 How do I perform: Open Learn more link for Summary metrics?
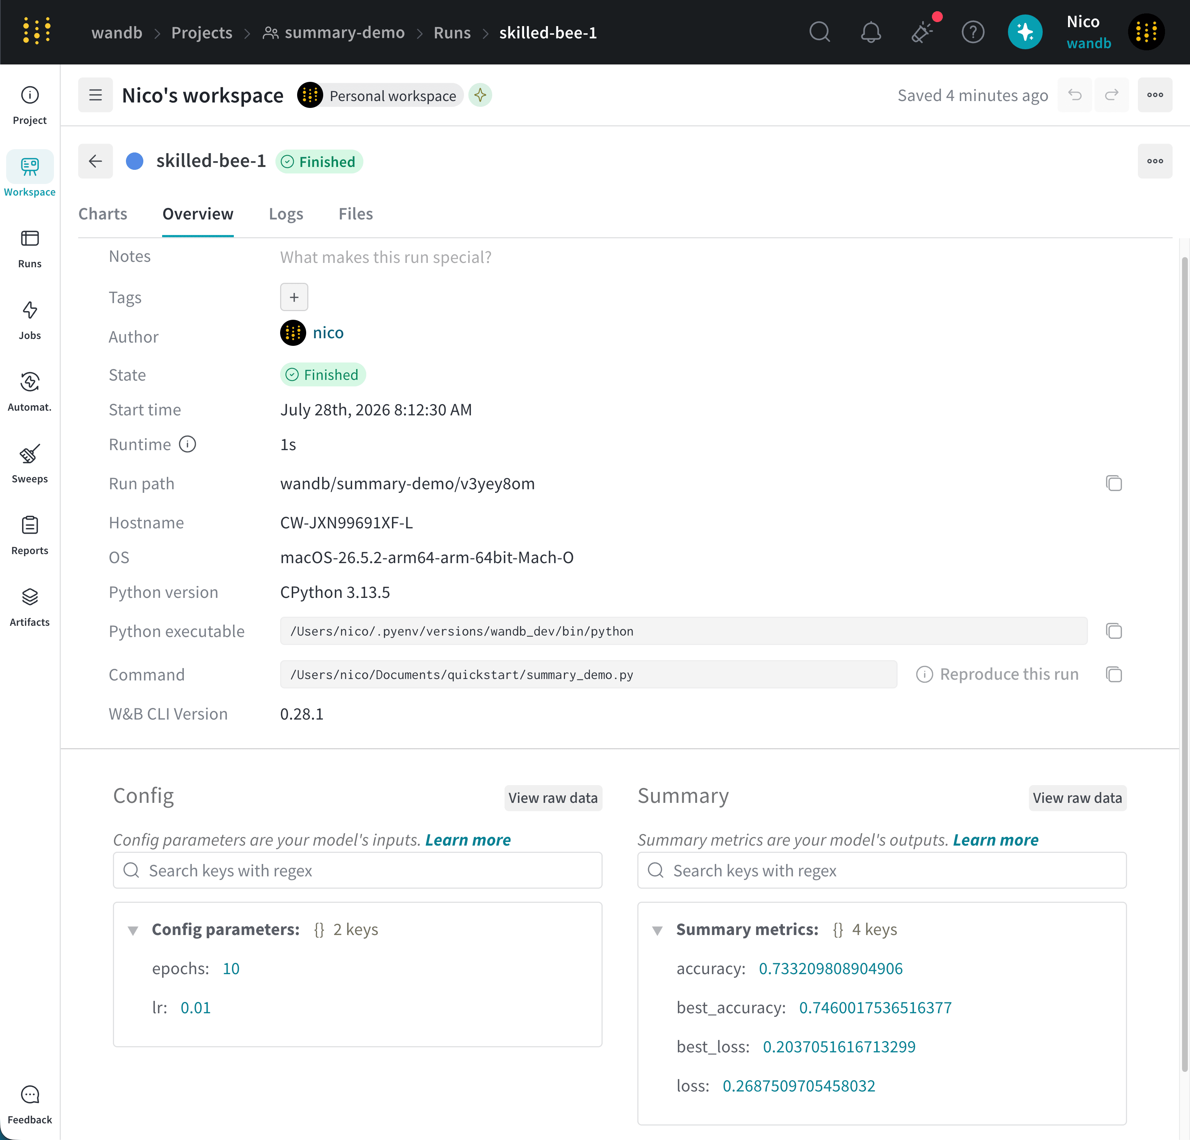click(996, 840)
